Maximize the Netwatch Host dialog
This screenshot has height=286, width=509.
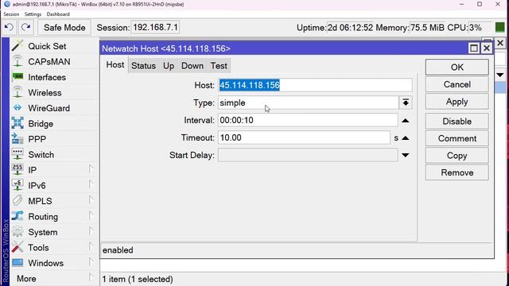pos(474,48)
